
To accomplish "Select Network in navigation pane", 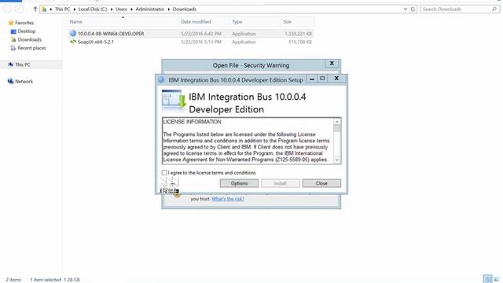I will (x=24, y=82).
